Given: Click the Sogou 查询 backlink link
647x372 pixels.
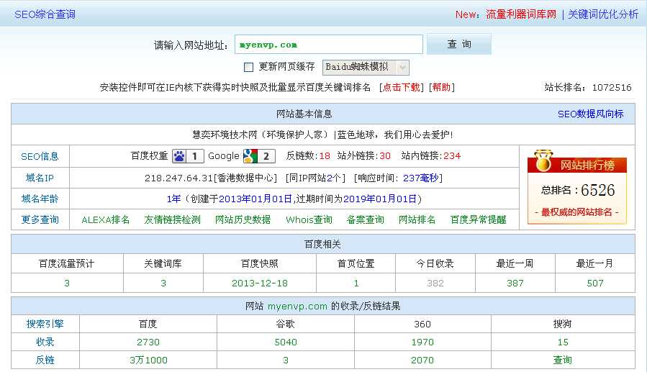Looking at the screenshot, I should tap(563, 360).
